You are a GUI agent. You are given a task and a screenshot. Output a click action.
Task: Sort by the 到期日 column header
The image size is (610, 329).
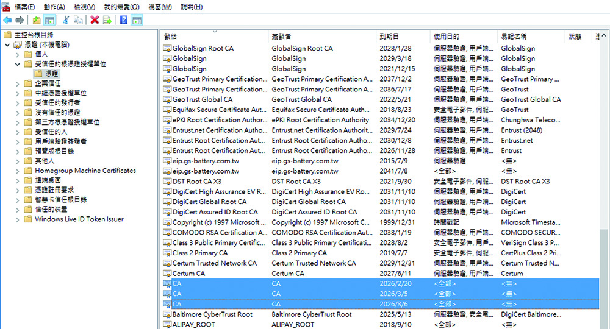tap(403, 37)
